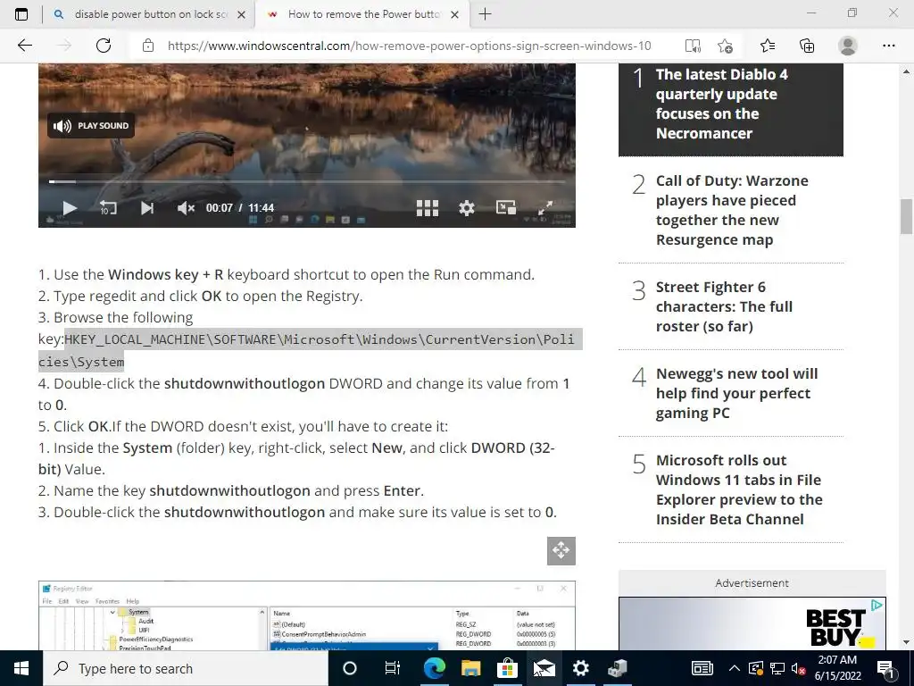Open 'Call of Duty: Warzone' article link
Viewport: 914px width, 686px height.
pyautogui.click(x=732, y=210)
